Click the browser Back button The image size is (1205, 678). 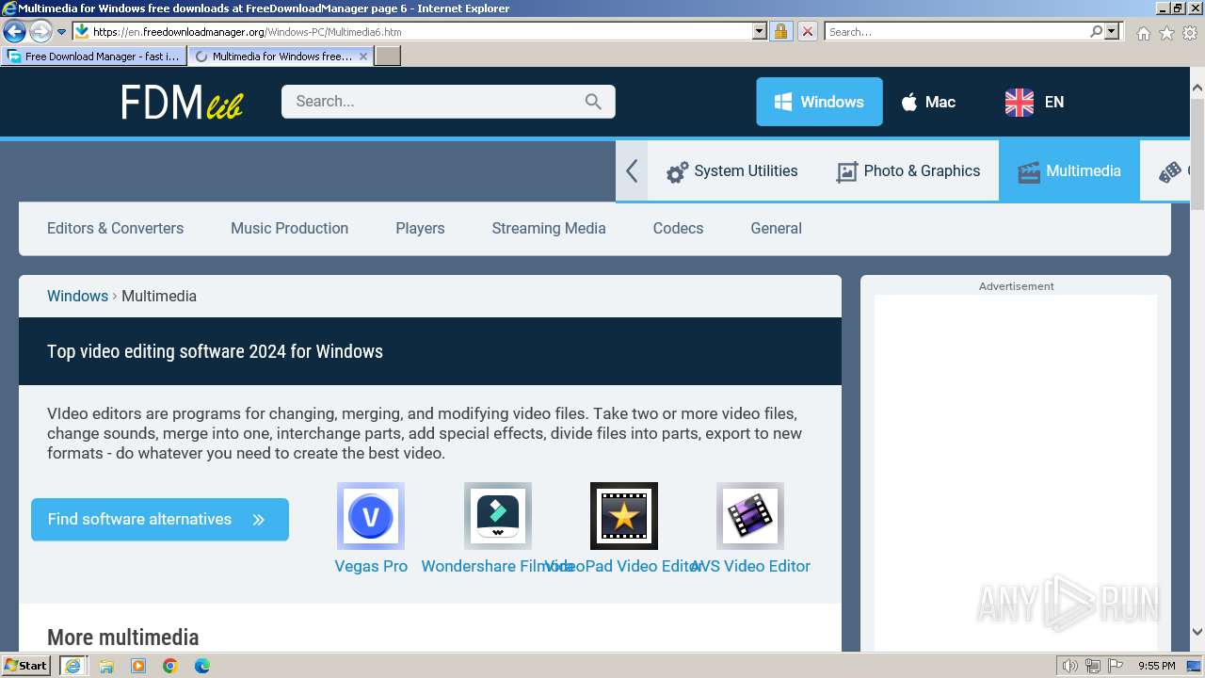pyautogui.click(x=14, y=31)
